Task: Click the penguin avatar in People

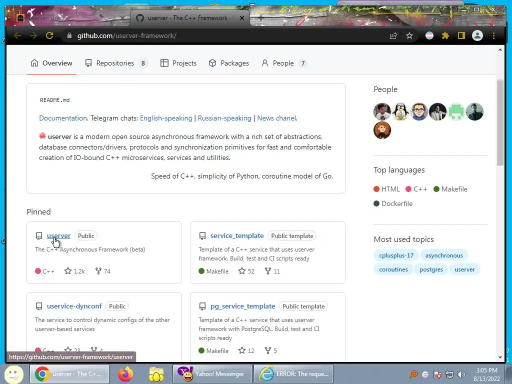Action: pos(400,111)
